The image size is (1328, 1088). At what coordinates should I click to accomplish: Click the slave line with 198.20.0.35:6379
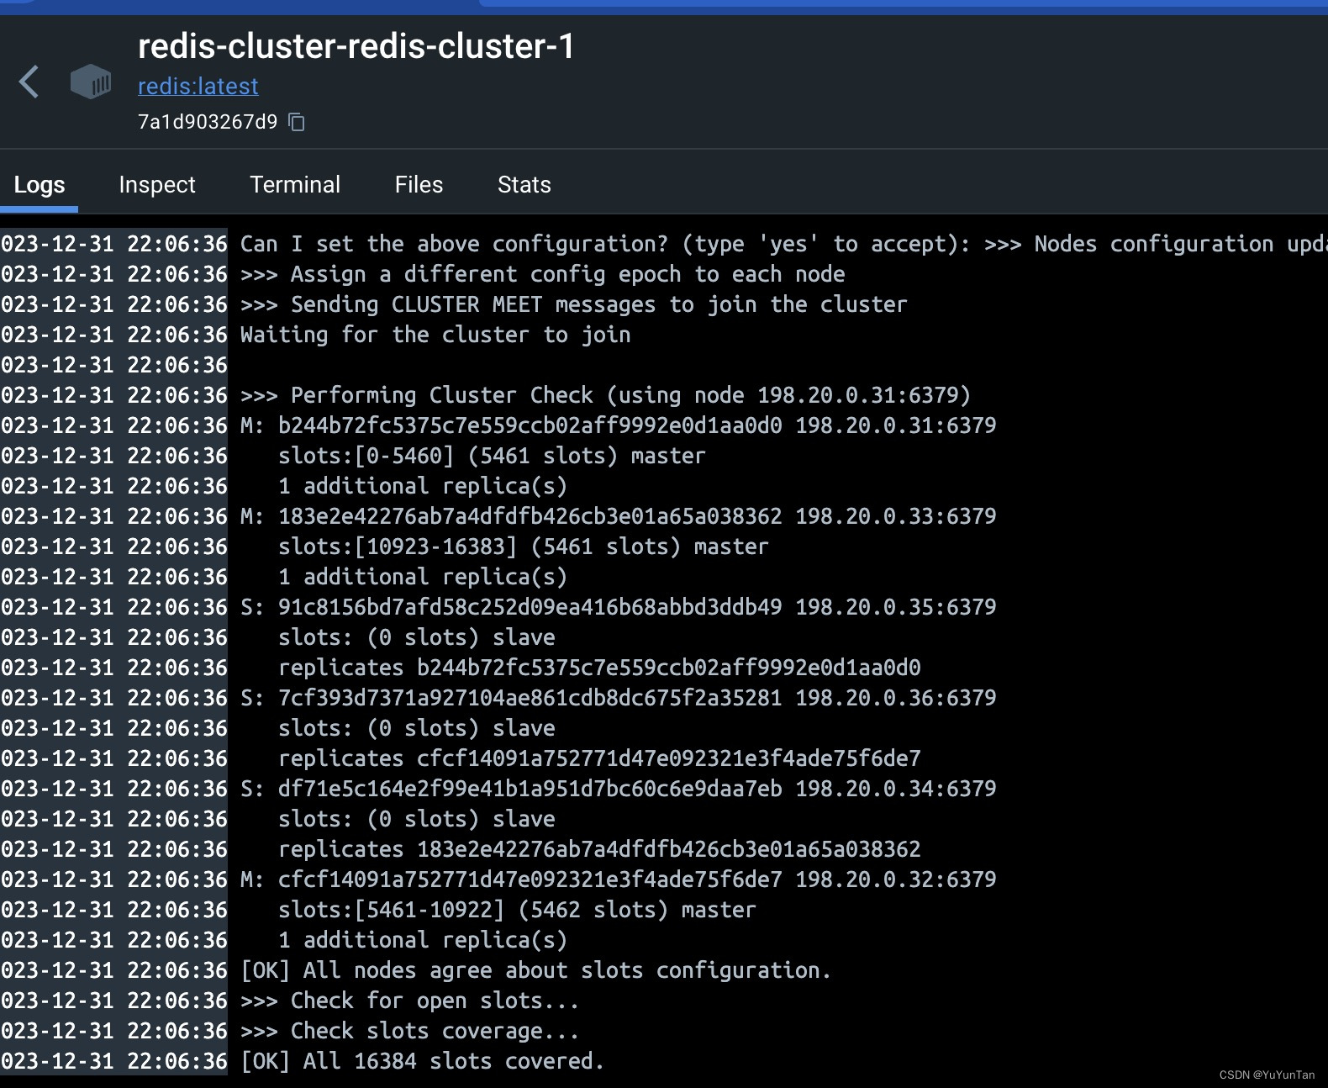click(619, 607)
